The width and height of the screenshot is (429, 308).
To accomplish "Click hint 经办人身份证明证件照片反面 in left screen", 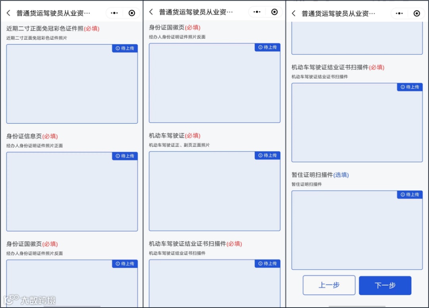I will pos(35,253).
